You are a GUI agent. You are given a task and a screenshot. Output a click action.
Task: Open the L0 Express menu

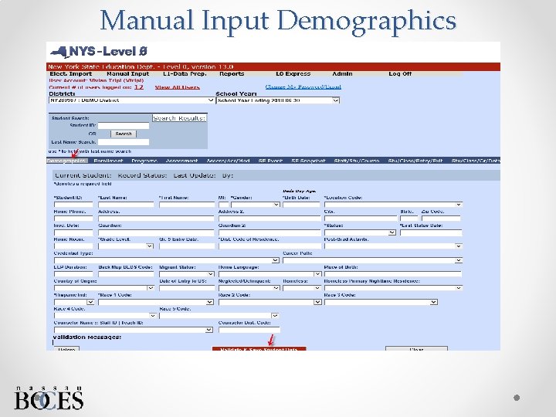[293, 74]
